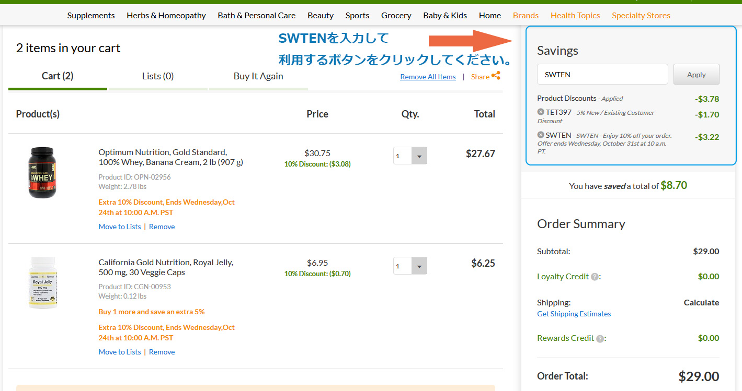This screenshot has width=742, height=391.
Task: Click the $27.67 whey total price
Action: coord(480,153)
